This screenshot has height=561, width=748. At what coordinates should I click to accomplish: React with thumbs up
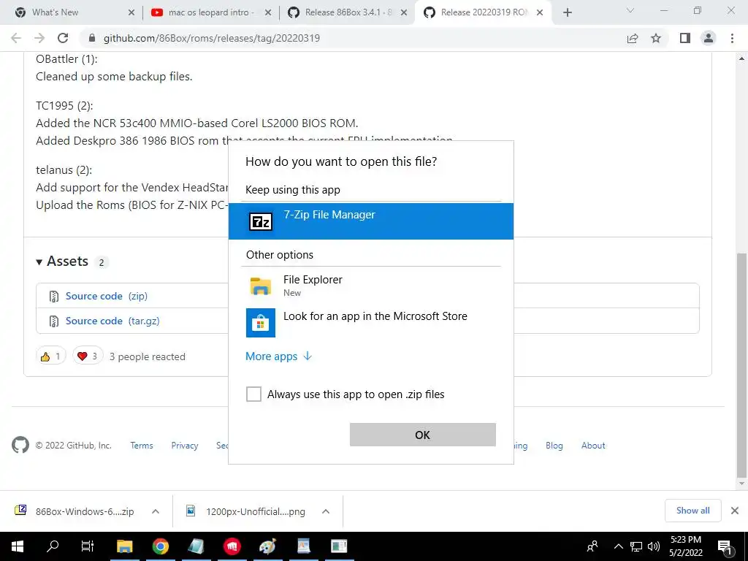(50, 356)
